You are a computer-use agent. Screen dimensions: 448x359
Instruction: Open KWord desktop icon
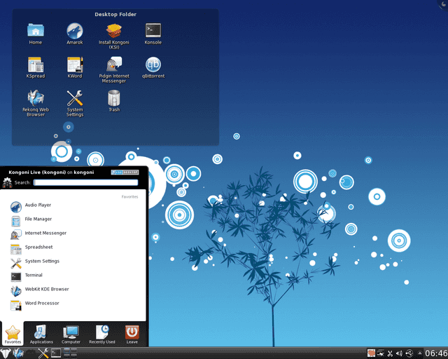click(x=75, y=67)
